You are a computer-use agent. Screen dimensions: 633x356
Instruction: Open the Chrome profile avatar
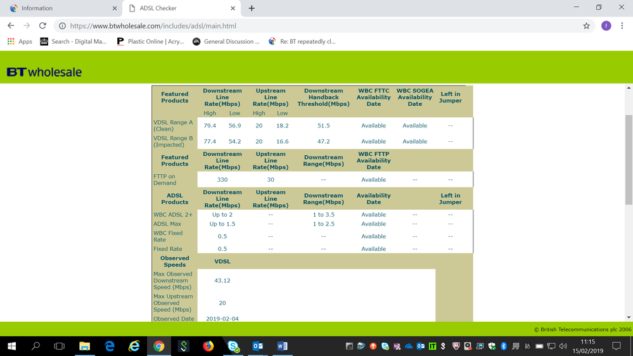pyautogui.click(x=606, y=26)
